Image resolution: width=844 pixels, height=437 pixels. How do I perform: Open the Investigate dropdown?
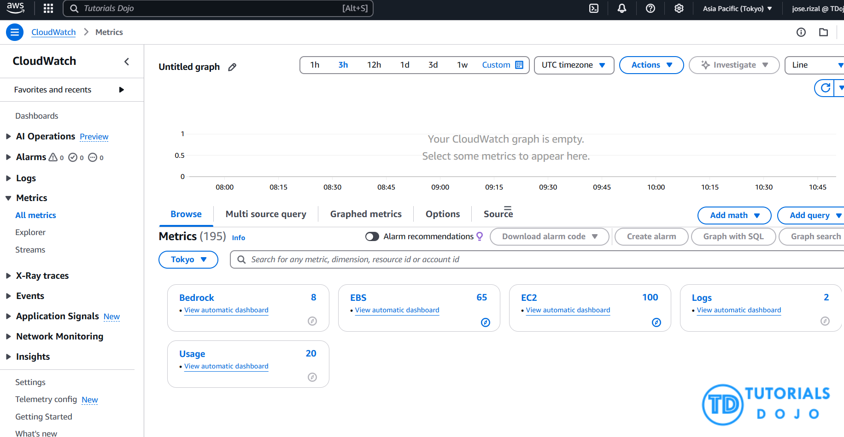pyautogui.click(x=734, y=65)
